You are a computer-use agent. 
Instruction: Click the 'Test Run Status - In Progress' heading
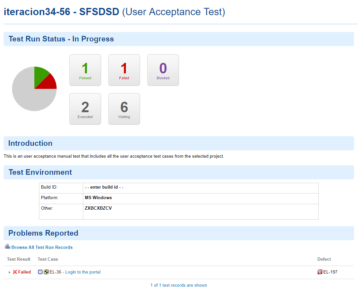(x=61, y=39)
